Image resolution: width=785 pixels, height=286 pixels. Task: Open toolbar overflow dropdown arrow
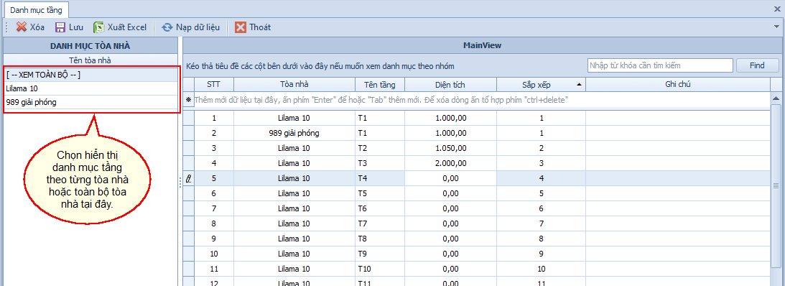pos(776,27)
